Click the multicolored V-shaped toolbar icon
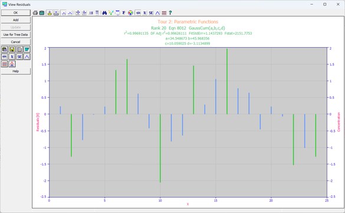The height and width of the screenshot is (213, 345). (111, 13)
